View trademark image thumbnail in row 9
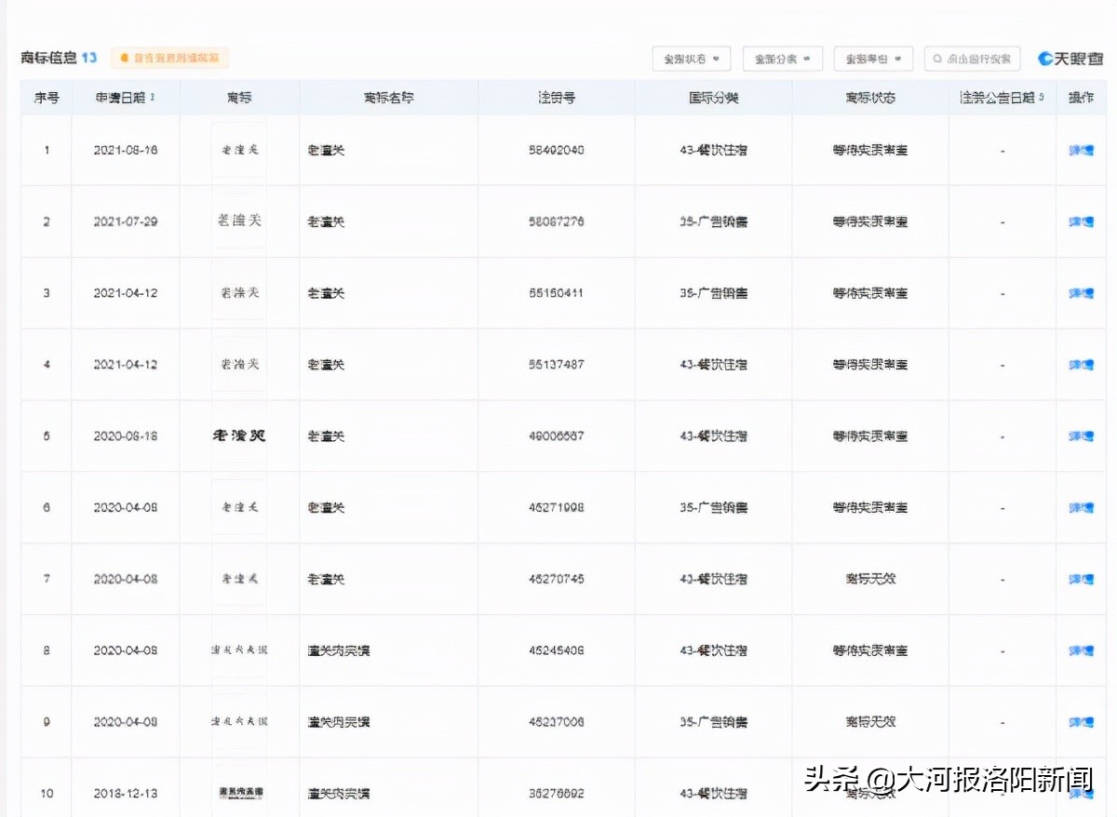 [239, 722]
